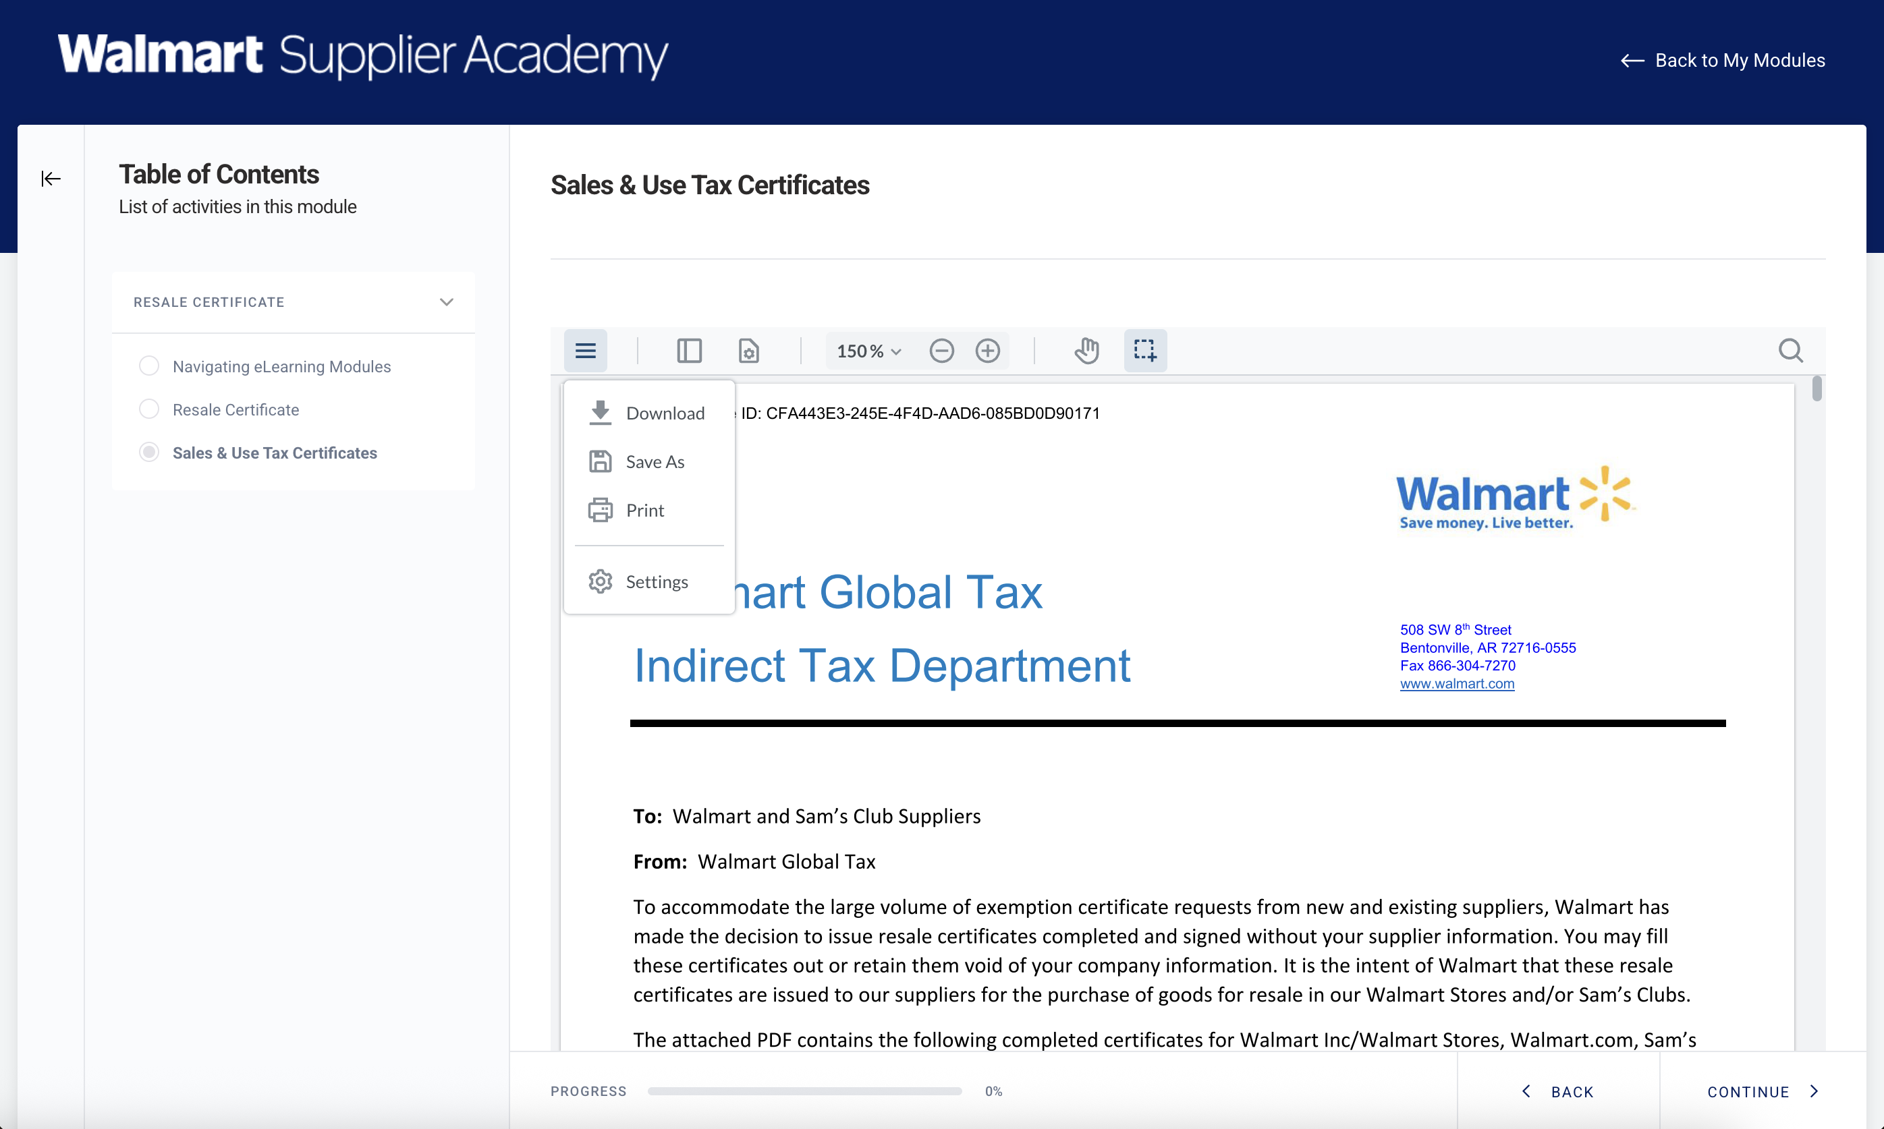The width and height of the screenshot is (1884, 1129).
Task: Click the CONTINUE button
Action: click(1763, 1091)
